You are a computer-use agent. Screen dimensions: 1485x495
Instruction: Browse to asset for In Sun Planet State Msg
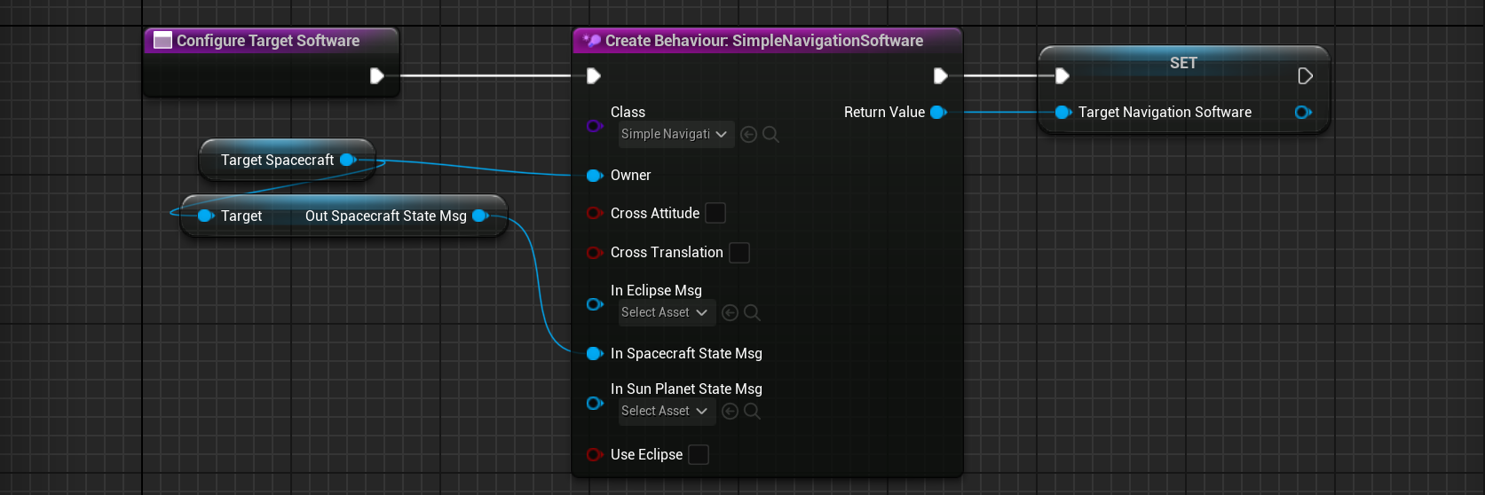[752, 412]
